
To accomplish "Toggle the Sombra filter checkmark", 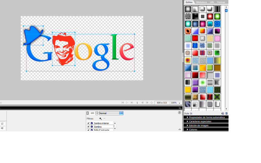I will click(x=88, y=127).
